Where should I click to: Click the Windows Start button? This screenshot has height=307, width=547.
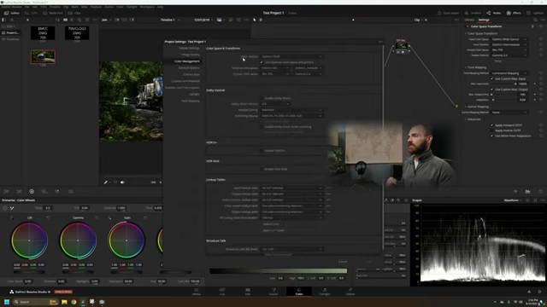(6, 302)
